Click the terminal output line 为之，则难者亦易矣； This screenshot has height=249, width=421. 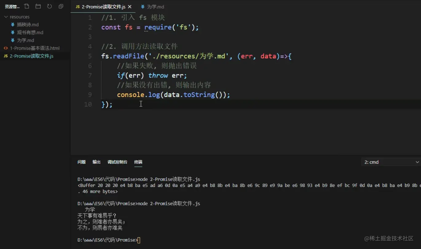pos(102,222)
